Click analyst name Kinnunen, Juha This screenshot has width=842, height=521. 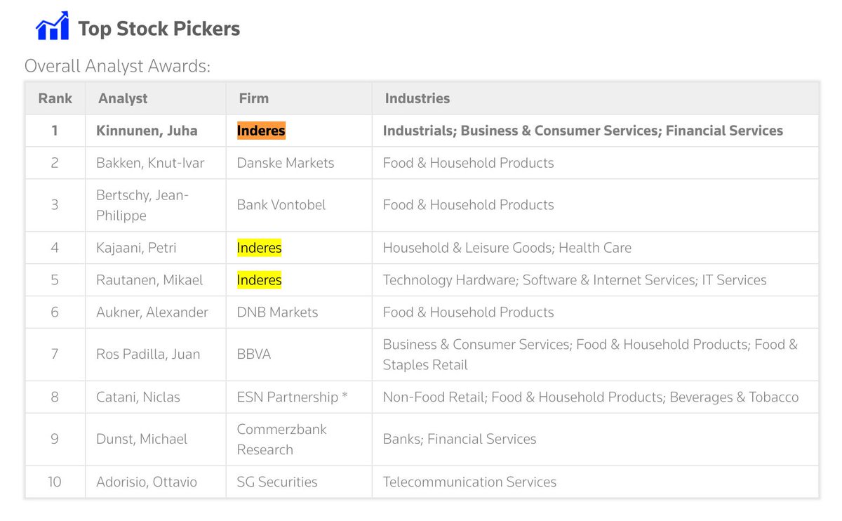pyautogui.click(x=147, y=131)
